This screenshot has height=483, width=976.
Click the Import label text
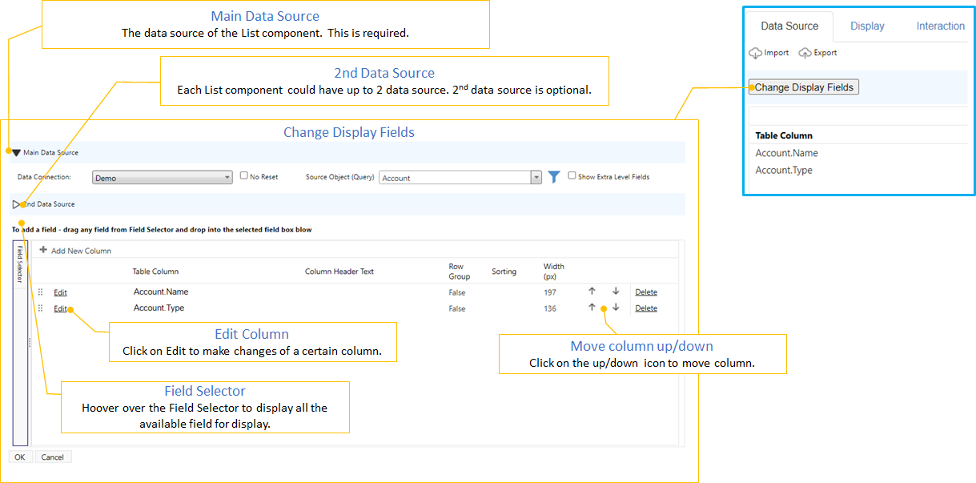777,53
